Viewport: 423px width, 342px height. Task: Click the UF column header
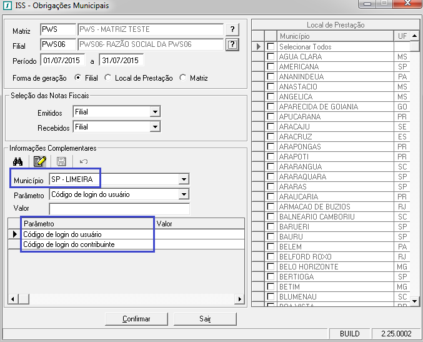(x=402, y=36)
